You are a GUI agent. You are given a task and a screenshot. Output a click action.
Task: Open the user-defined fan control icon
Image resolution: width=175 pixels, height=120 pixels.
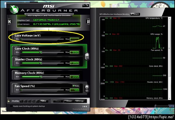87,89
